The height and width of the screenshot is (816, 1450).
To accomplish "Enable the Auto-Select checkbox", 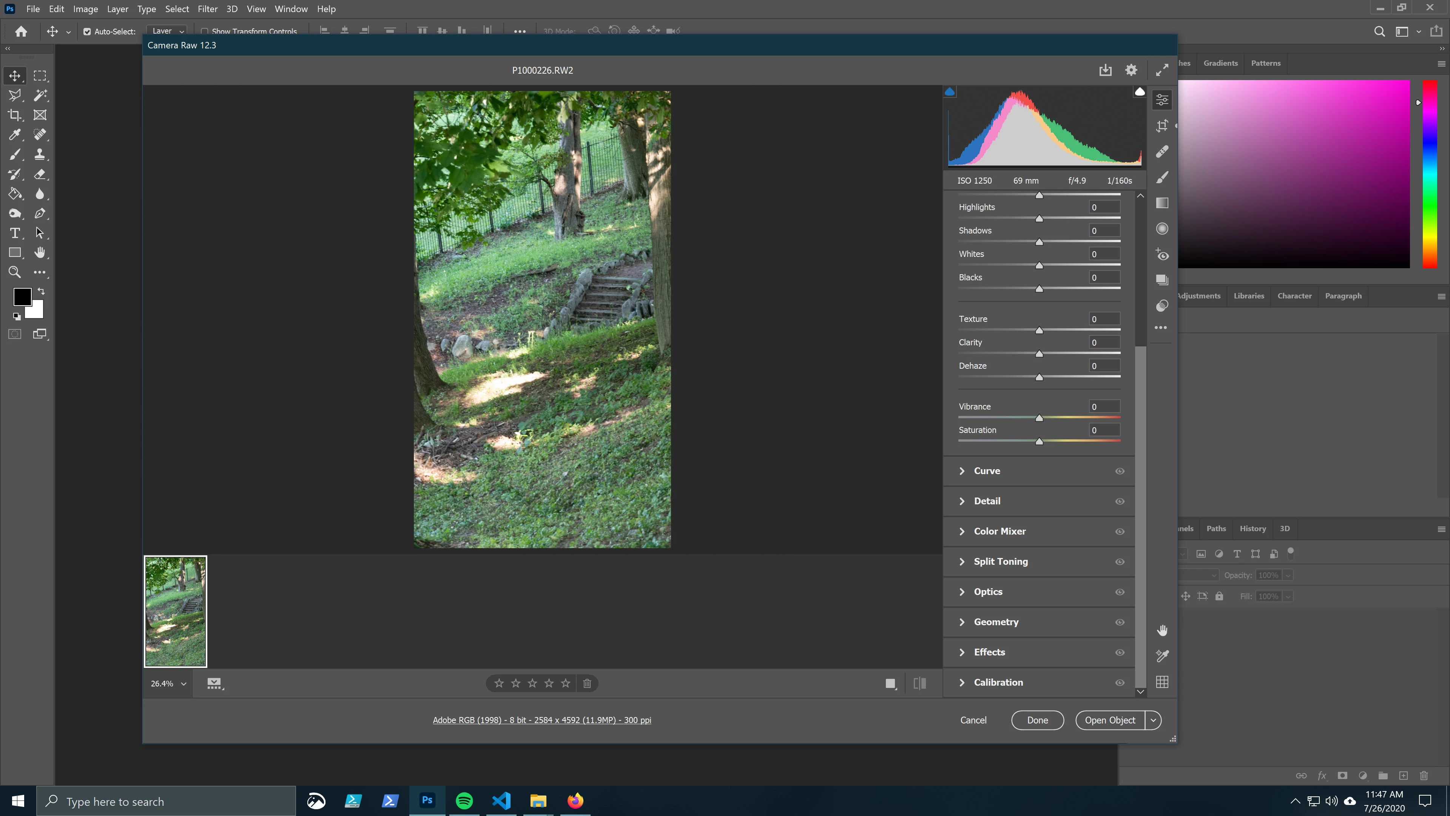I will tap(87, 31).
